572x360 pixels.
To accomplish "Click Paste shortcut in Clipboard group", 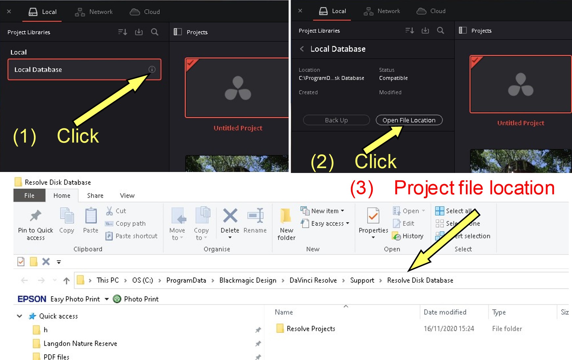I will coord(131,236).
